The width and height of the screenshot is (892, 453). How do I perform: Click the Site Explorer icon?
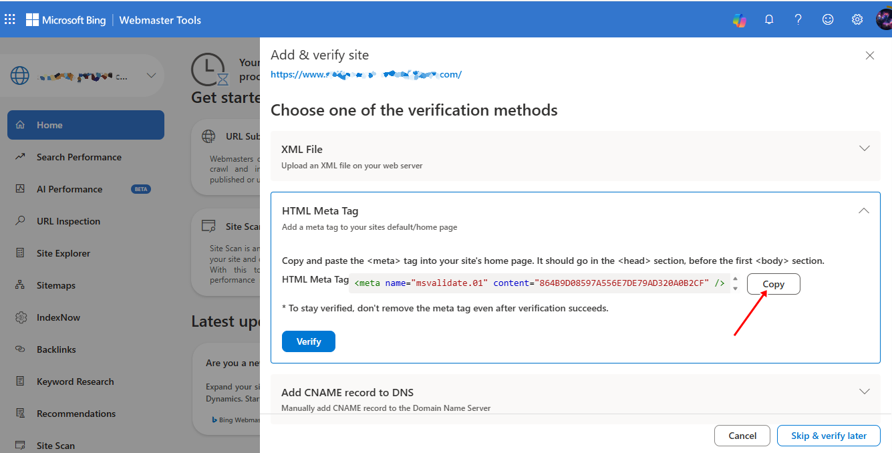21,253
